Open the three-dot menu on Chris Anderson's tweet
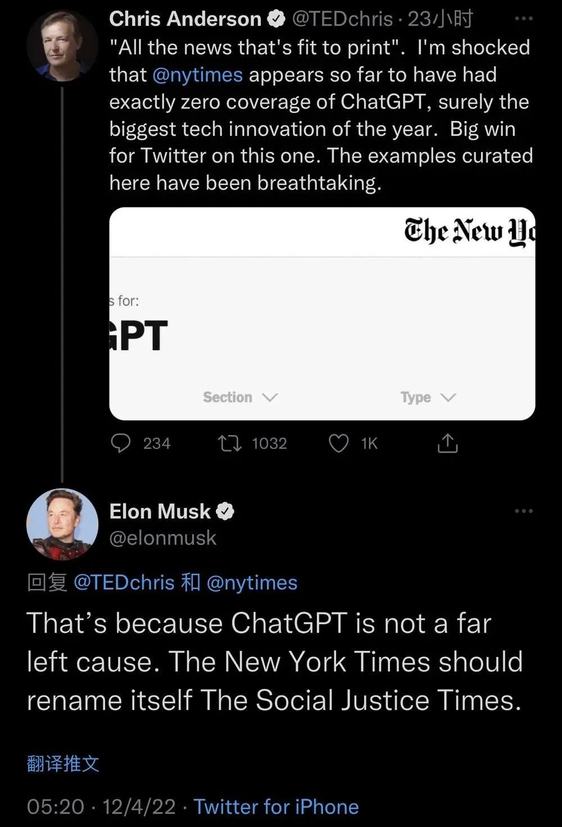 (x=524, y=19)
